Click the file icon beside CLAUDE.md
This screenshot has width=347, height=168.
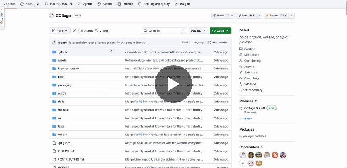coord(54,151)
